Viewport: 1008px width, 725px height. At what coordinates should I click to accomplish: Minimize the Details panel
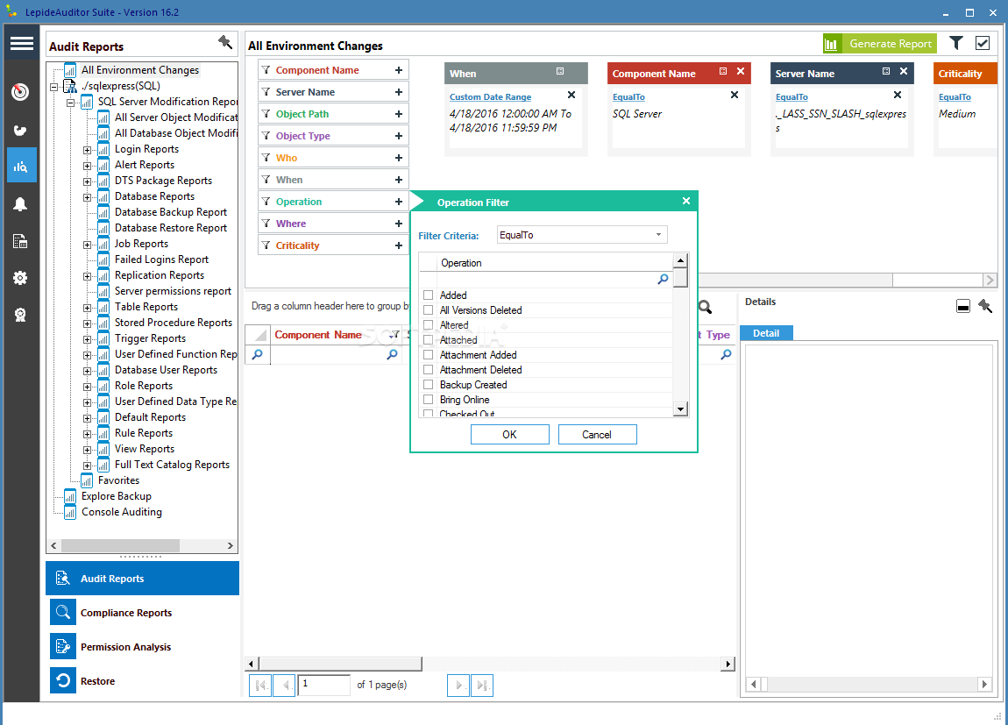coord(963,306)
